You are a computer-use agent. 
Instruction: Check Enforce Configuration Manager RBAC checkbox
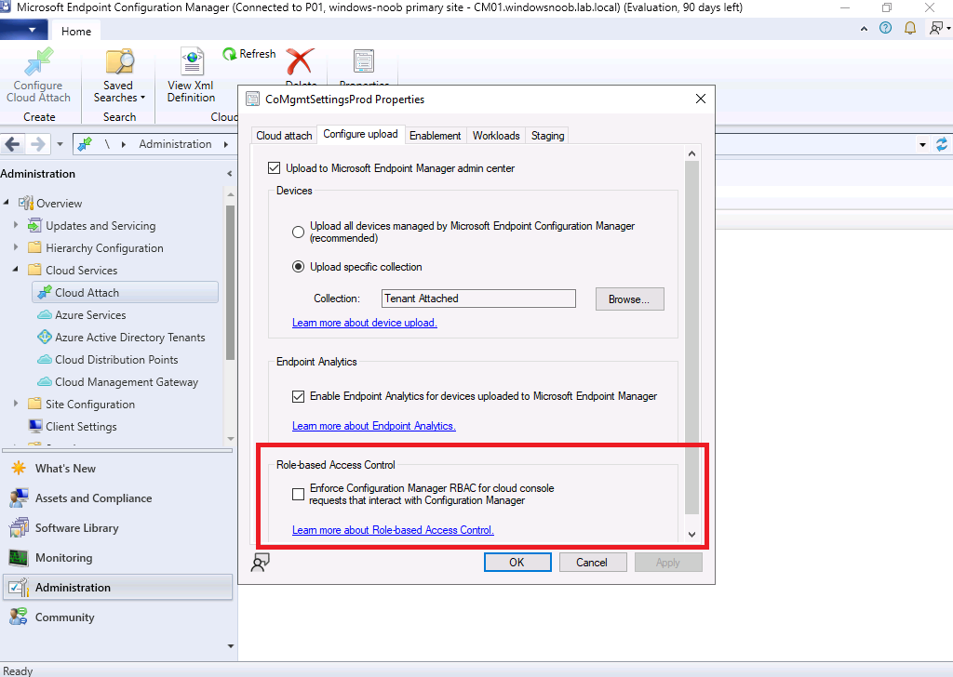point(298,494)
